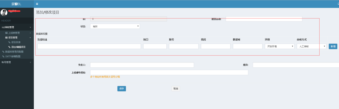Image resolution: width=339 pixels, height=109 pixels.
Task: Click the HEADER label in sidebar
Action: point(6,21)
